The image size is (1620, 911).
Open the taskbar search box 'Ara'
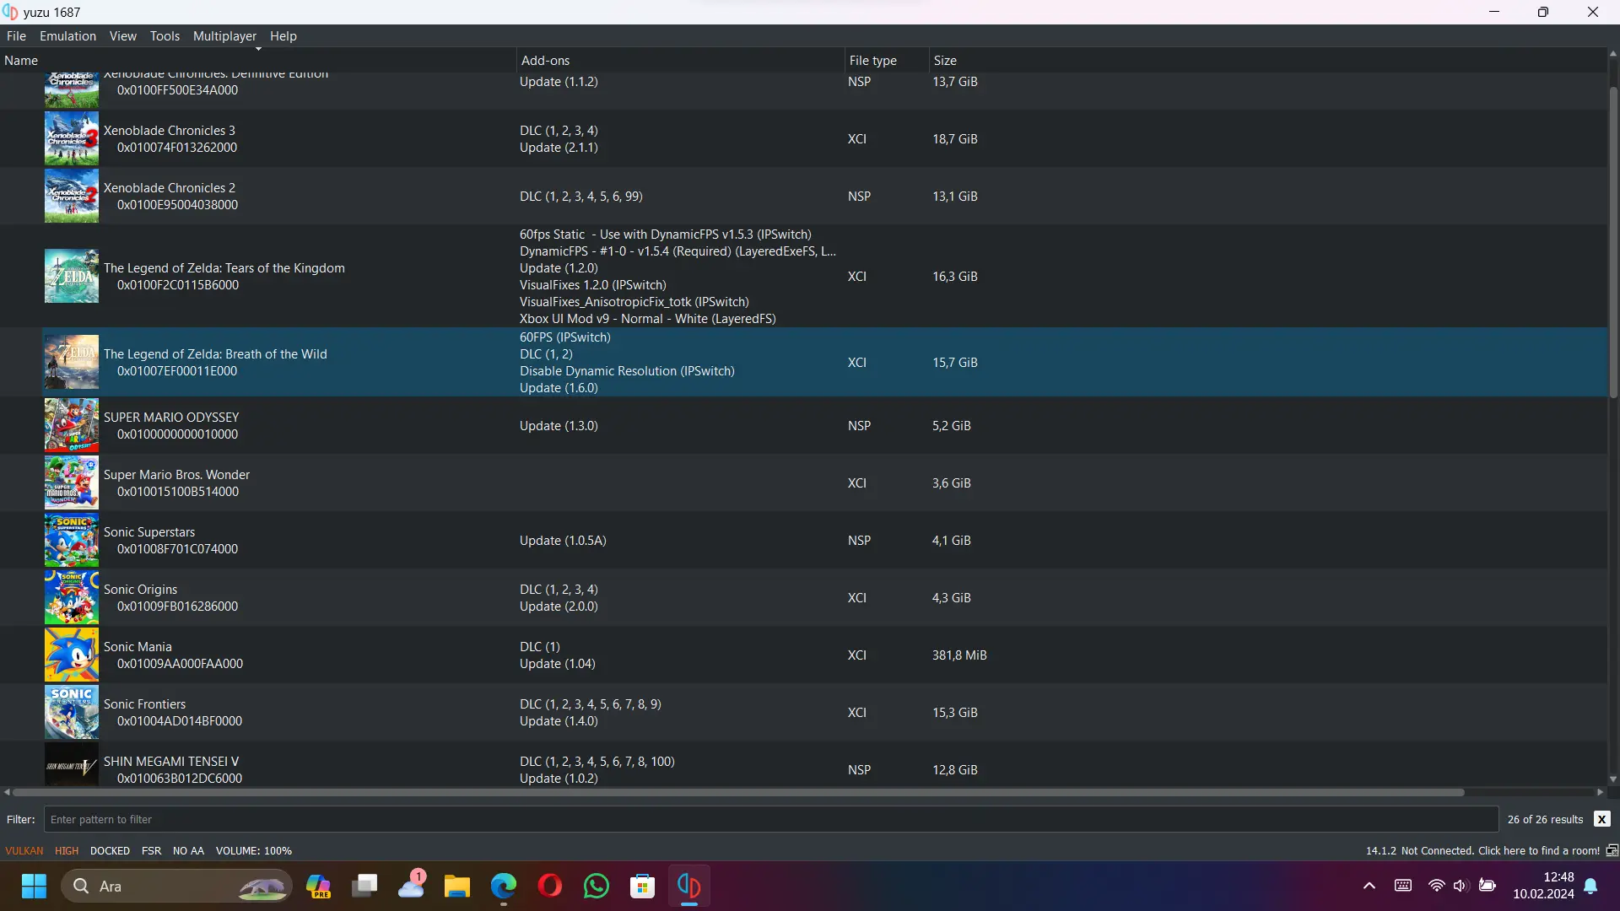click(x=176, y=887)
